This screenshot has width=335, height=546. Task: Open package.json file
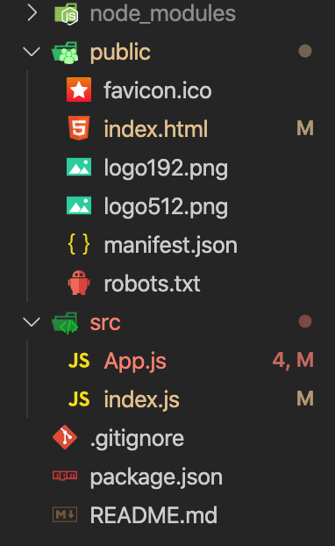pyautogui.click(x=156, y=478)
